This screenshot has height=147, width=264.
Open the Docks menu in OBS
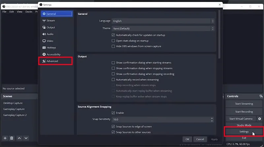point(29,12)
